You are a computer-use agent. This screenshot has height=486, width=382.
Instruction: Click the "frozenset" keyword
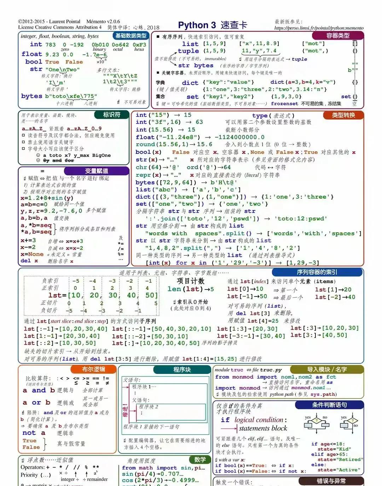tap(284, 104)
